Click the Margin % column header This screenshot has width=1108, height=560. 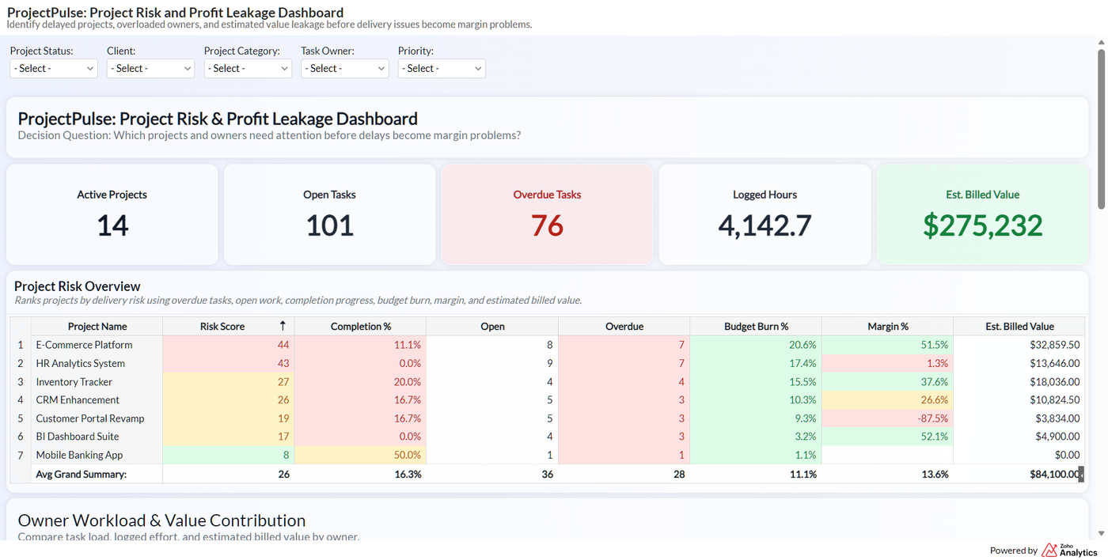(888, 326)
